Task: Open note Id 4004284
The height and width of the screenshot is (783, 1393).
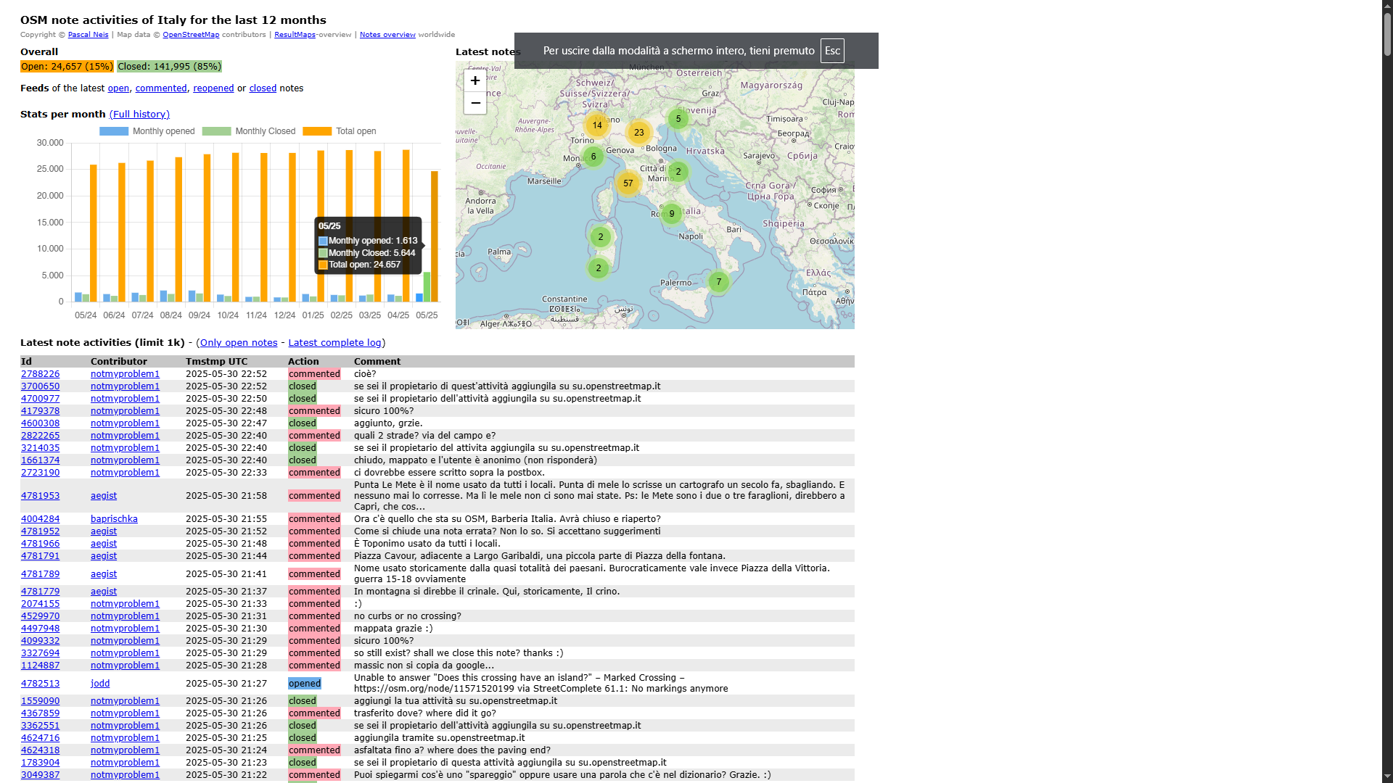Action: (41, 519)
